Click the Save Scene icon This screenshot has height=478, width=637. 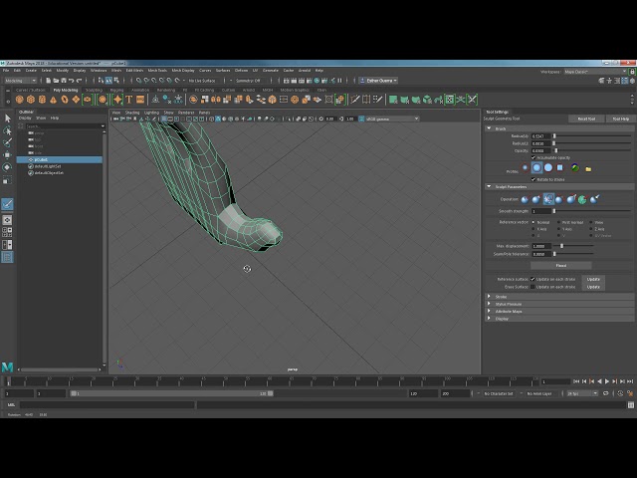pos(64,81)
